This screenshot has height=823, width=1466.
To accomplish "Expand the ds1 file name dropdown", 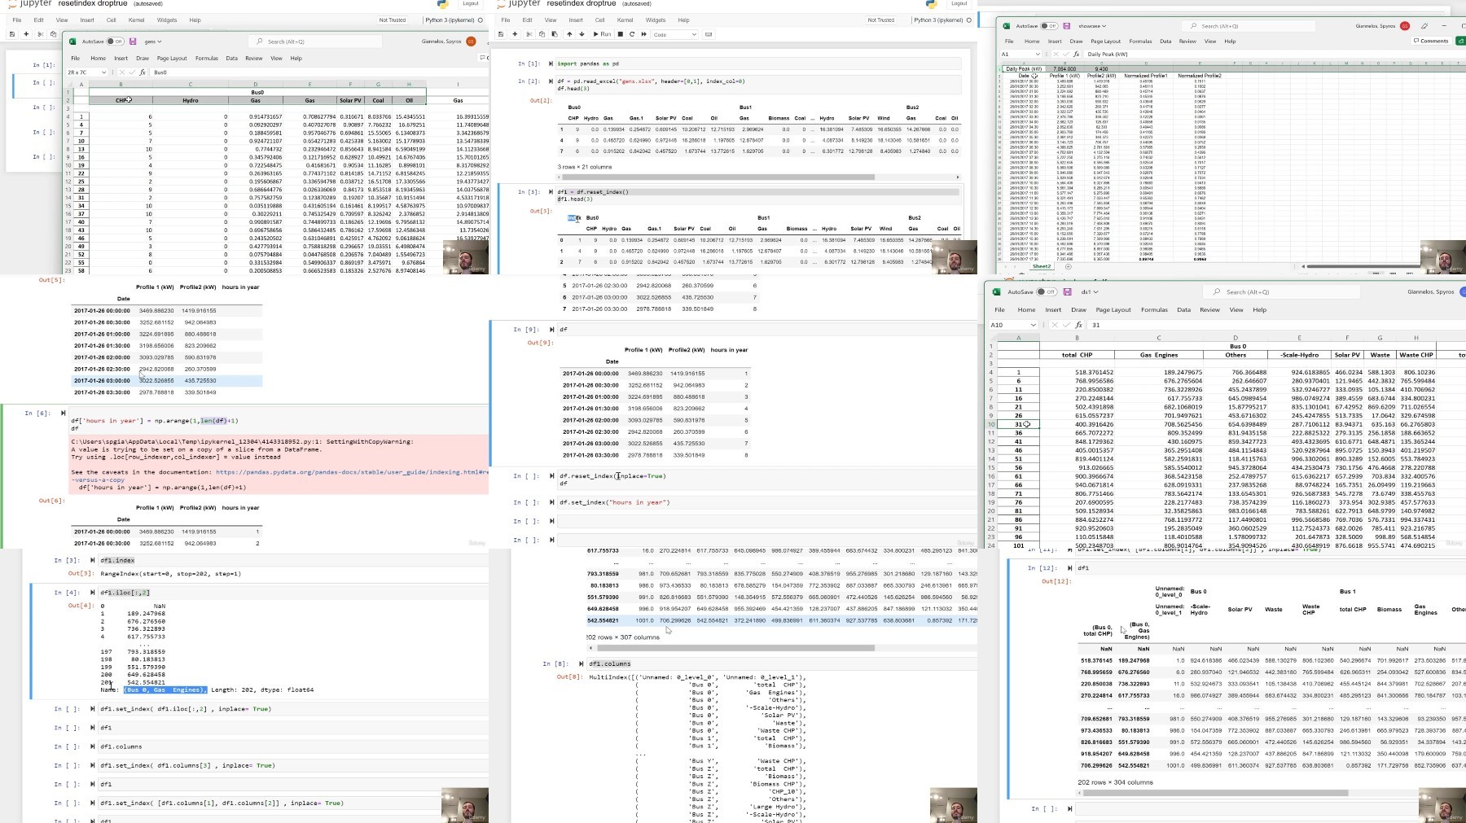I will tap(1095, 291).
